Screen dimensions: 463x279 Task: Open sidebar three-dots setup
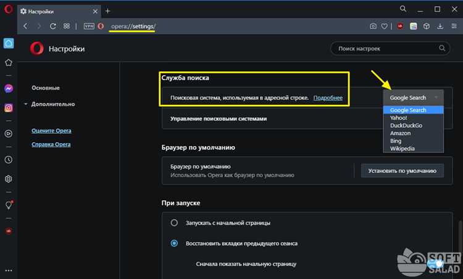tap(9, 270)
